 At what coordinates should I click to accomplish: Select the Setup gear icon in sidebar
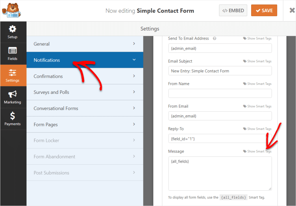[12, 29]
